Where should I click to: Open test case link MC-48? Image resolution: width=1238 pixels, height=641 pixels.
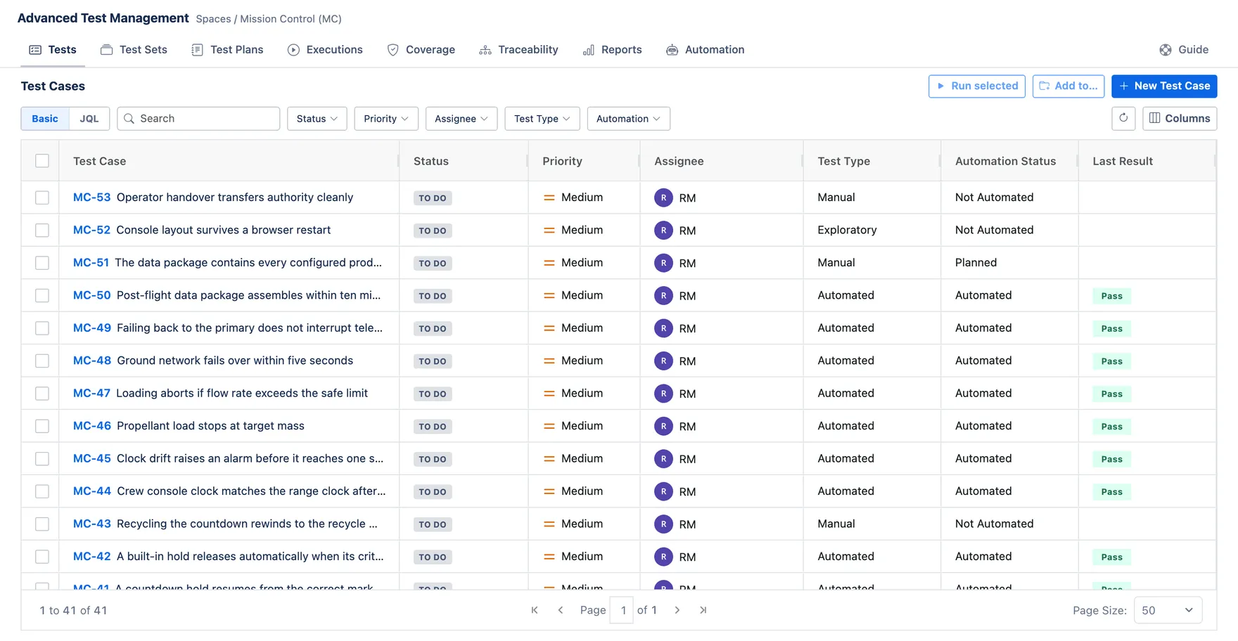coord(92,361)
